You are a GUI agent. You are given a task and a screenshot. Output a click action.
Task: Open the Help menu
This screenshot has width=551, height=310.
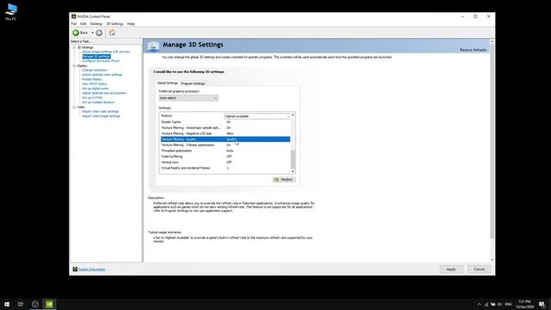click(131, 24)
